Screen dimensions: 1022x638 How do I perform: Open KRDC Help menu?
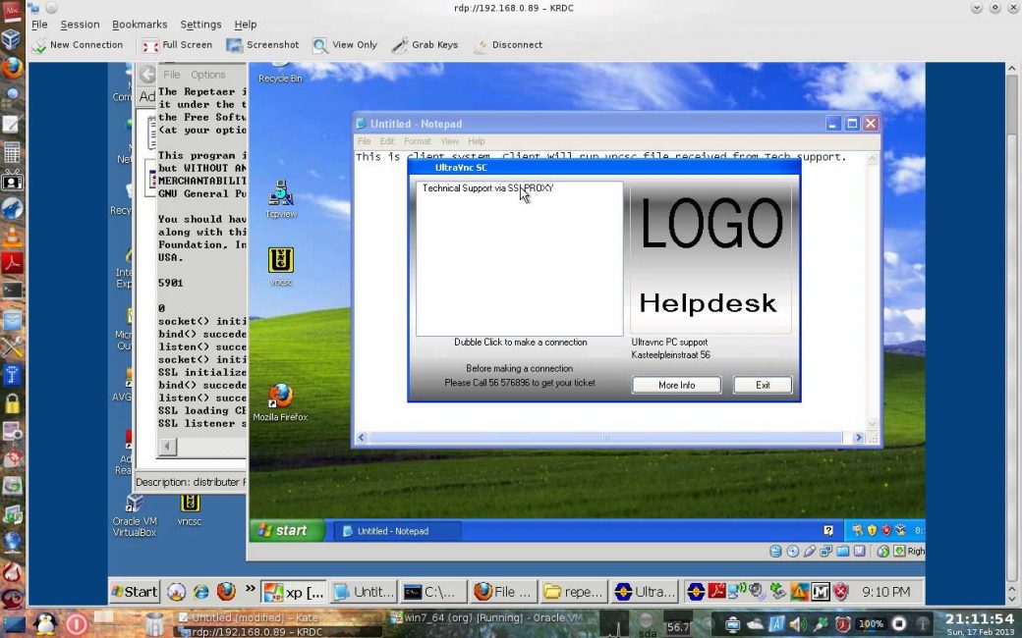pyautogui.click(x=245, y=25)
